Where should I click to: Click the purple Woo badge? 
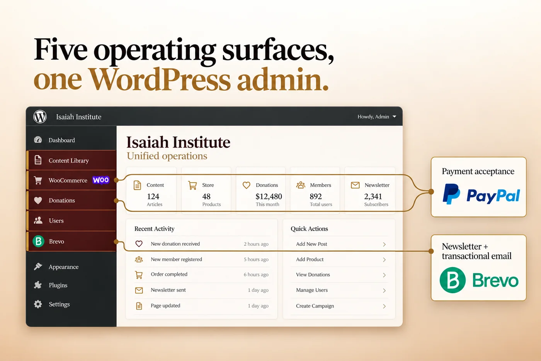pyautogui.click(x=101, y=180)
